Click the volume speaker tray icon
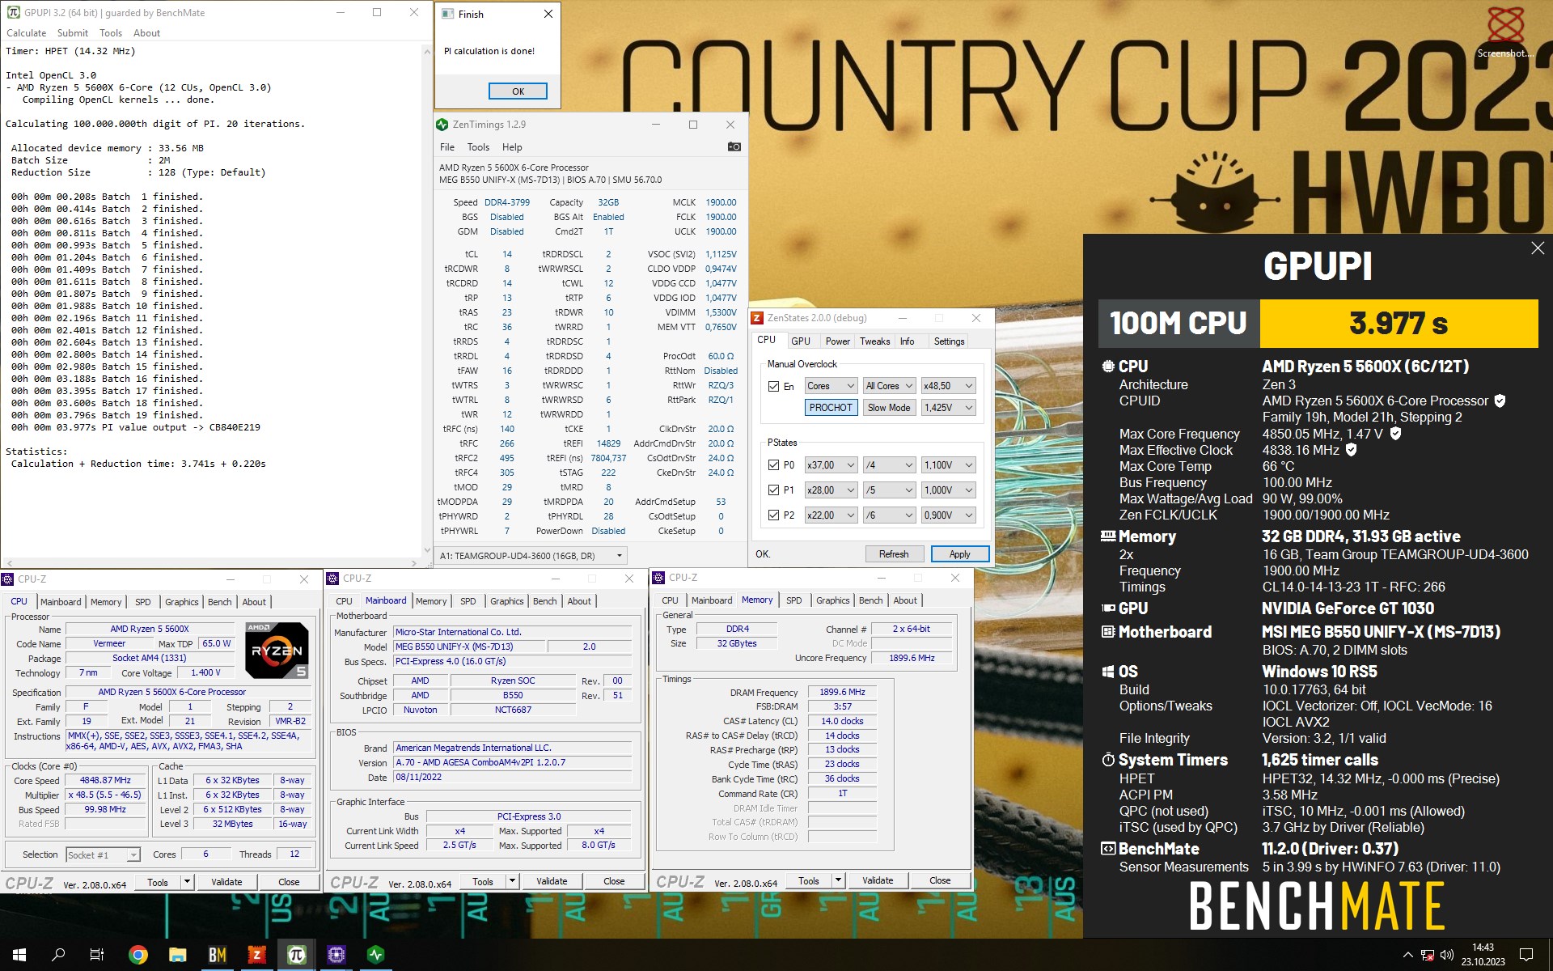 [1447, 955]
